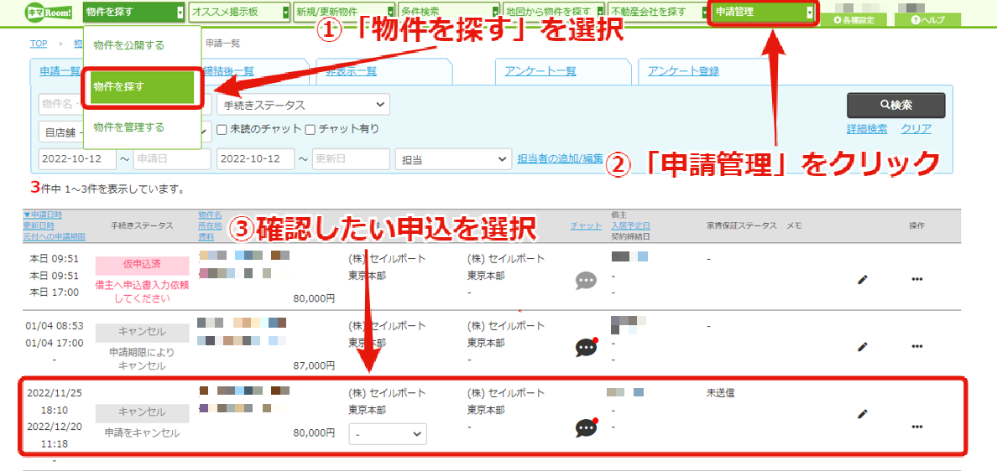997x471 pixels.
Task: Open chat icon for 仮申込済 row
Action: (586, 282)
